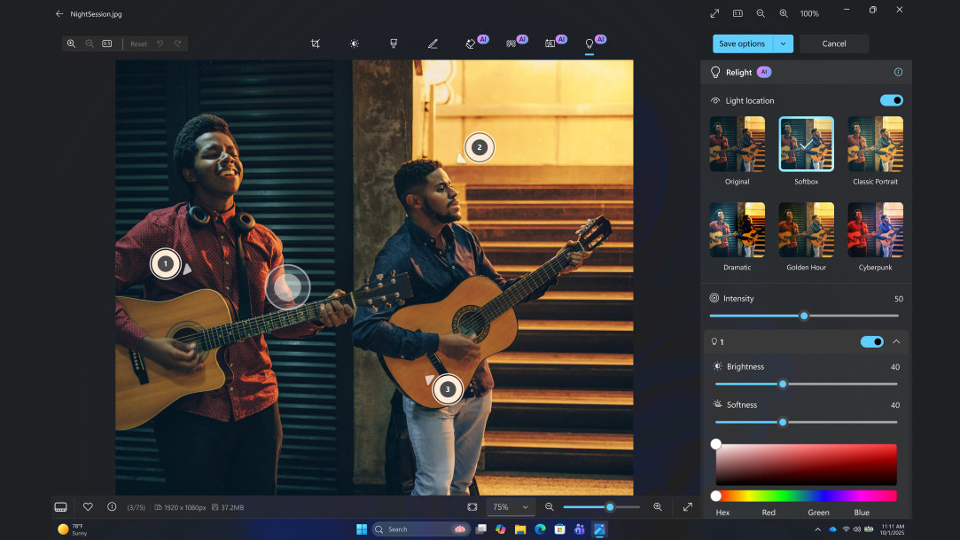960x540 pixels.
Task: Favorite the photo with the heart icon
Action: pos(88,506)
